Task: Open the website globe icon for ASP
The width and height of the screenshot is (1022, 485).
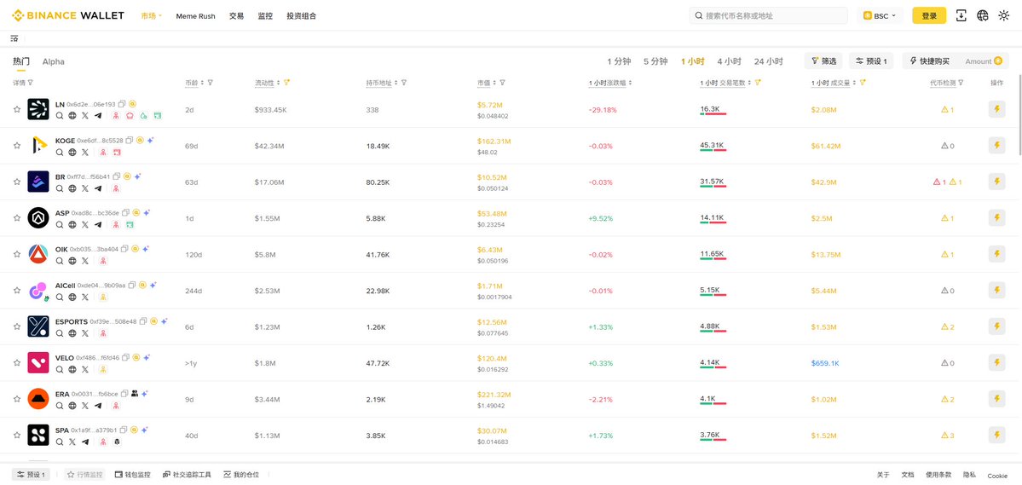Action: click(x=72, y=224)
